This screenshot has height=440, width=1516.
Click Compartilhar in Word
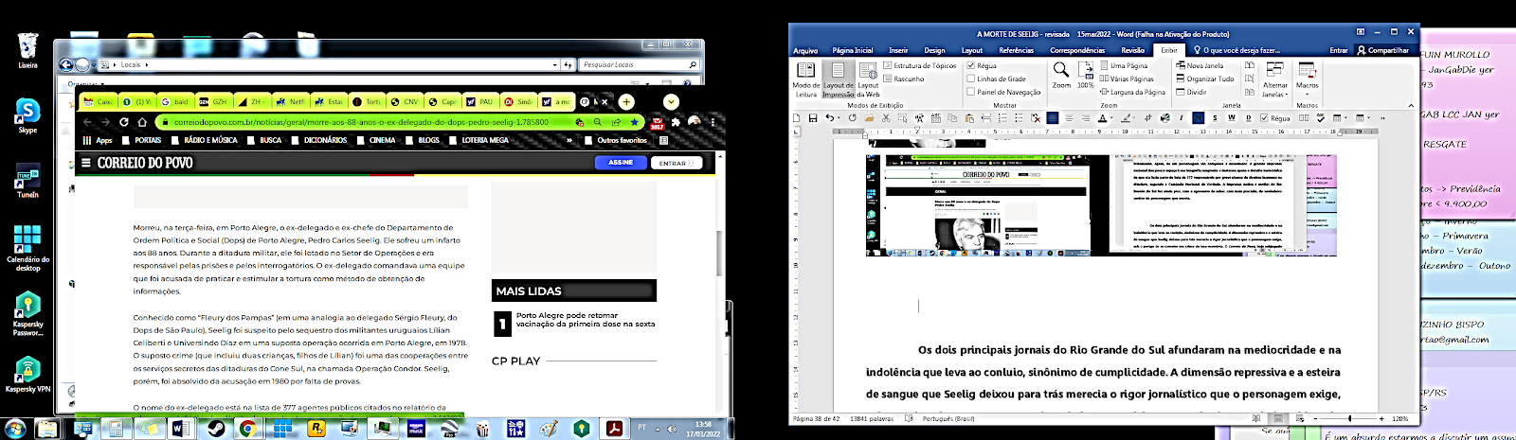[x=1383, y=50]
